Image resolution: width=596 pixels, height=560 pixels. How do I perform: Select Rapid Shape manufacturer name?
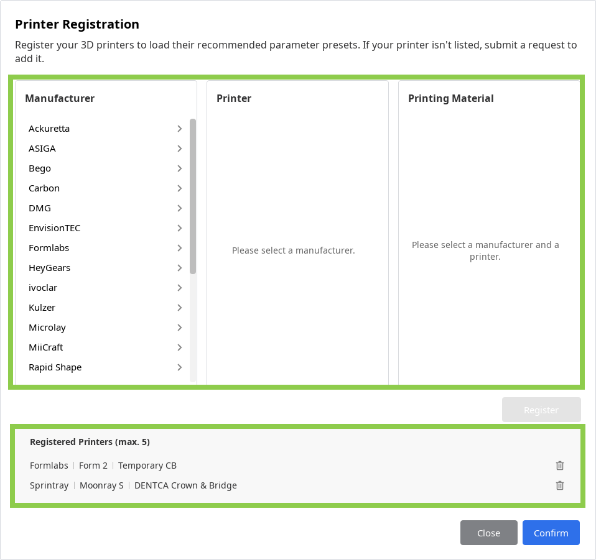pyautogui.click(x=55, y=367)
